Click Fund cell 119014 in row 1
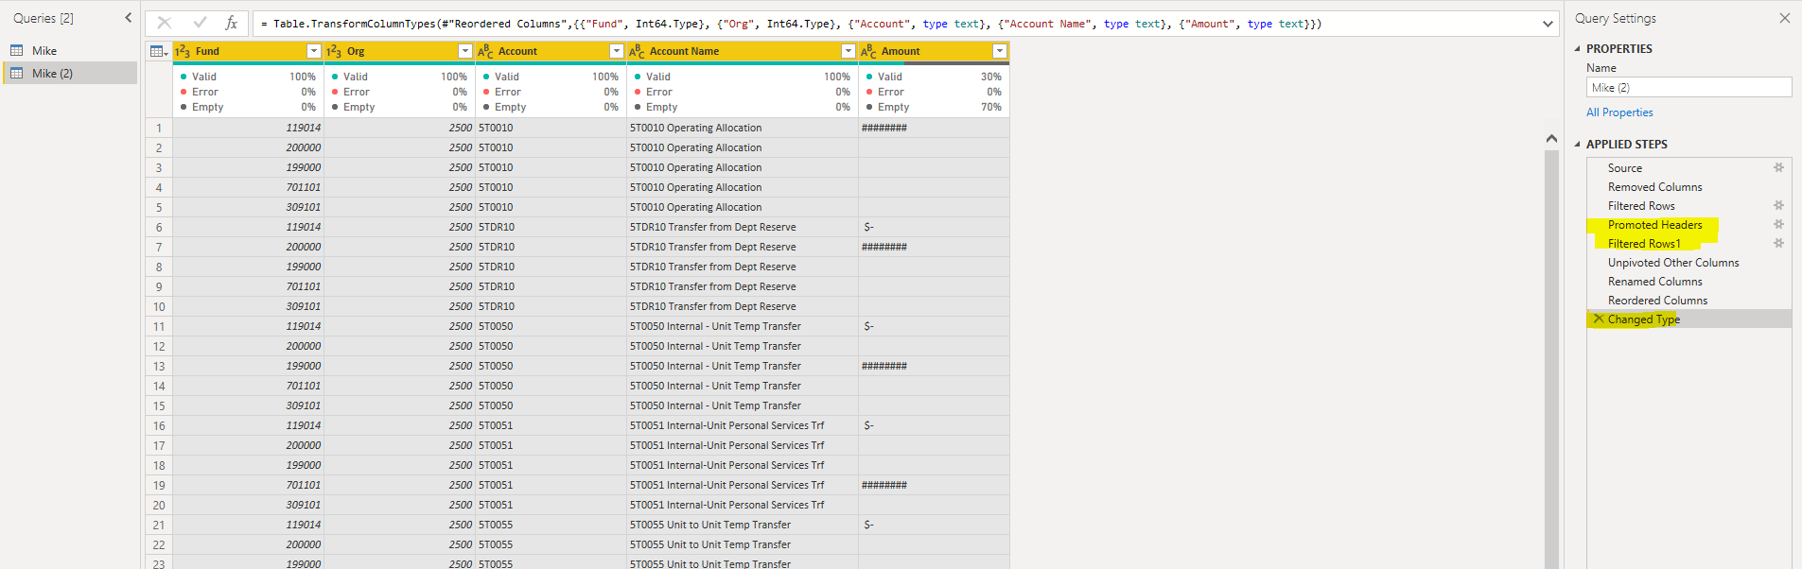Image resolution: width=1802 pixels, height=569 pixels. [x=248, y=128]
